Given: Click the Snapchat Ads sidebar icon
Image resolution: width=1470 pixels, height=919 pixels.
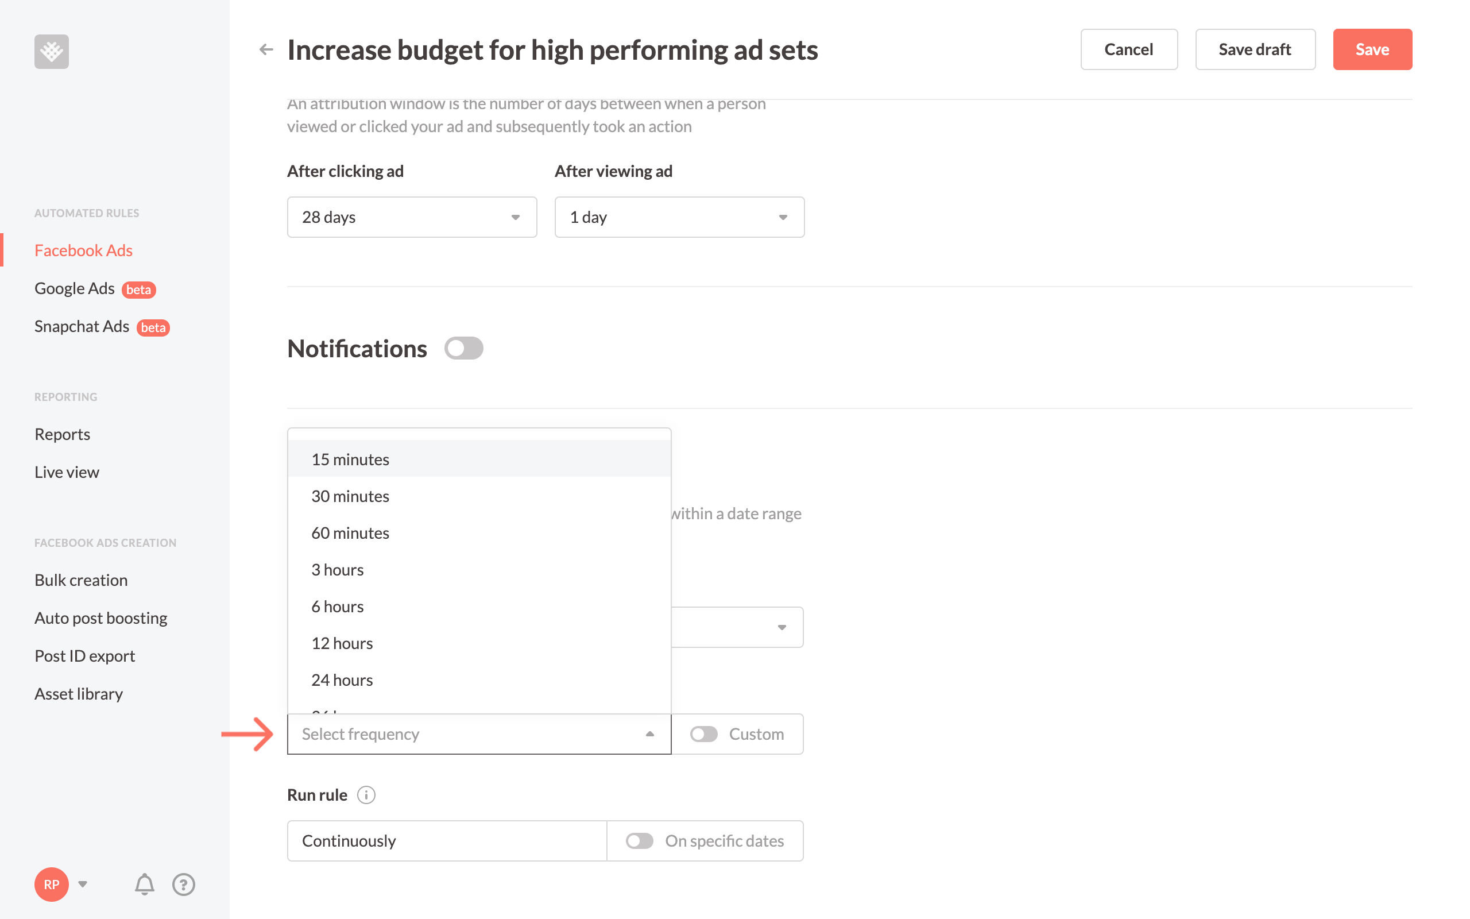Looking at the screenshot, I should point(84,326).
